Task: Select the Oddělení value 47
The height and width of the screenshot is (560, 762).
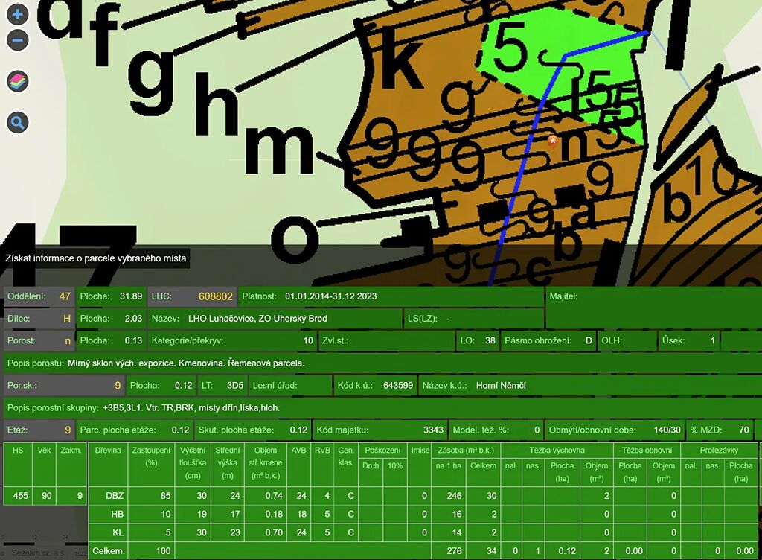Action: 65,296
